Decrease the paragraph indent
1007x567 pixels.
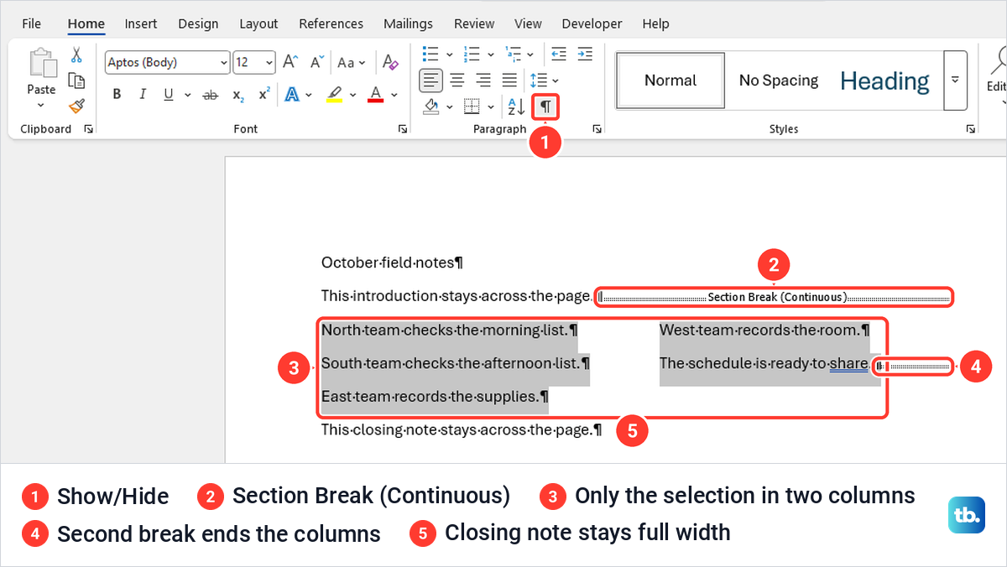pyautogui.click(x=559, y=55)
